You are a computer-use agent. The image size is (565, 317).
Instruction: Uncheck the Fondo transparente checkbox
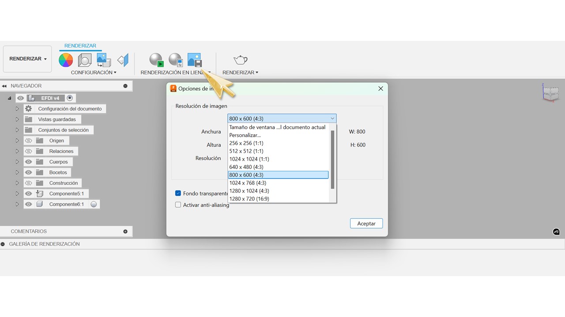tap(178, 193)
